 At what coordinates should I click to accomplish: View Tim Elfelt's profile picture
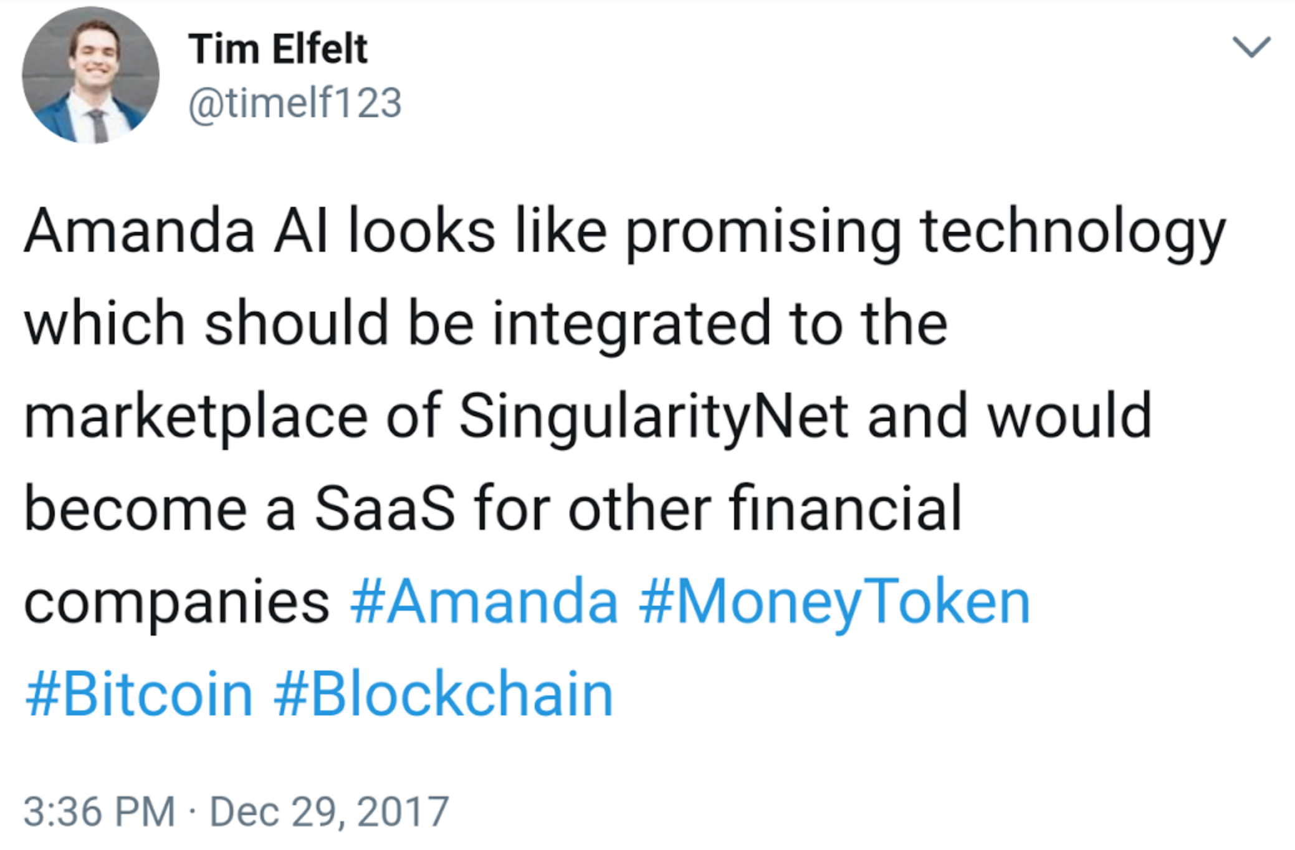pyautogui.click(x=90, y=75)
